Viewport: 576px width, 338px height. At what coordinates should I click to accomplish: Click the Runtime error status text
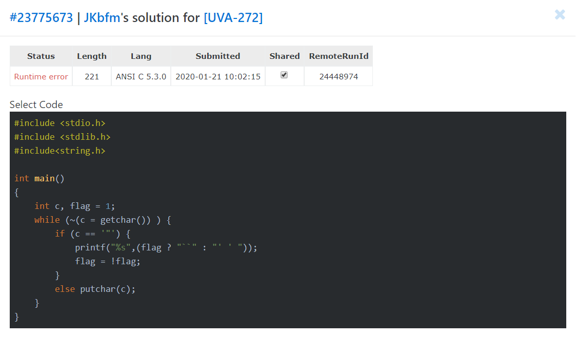coord(41,77)
